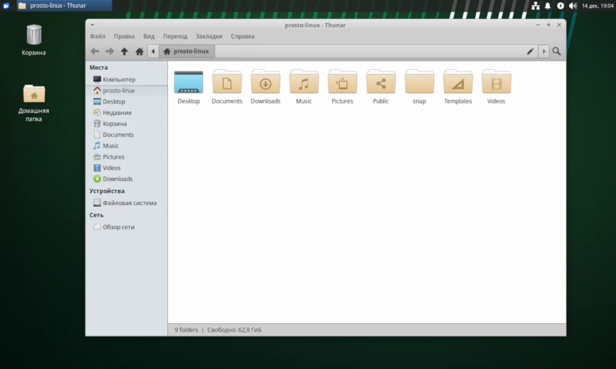Open the Вид menu
Viewport: 616px width, 369px height.
149,36
